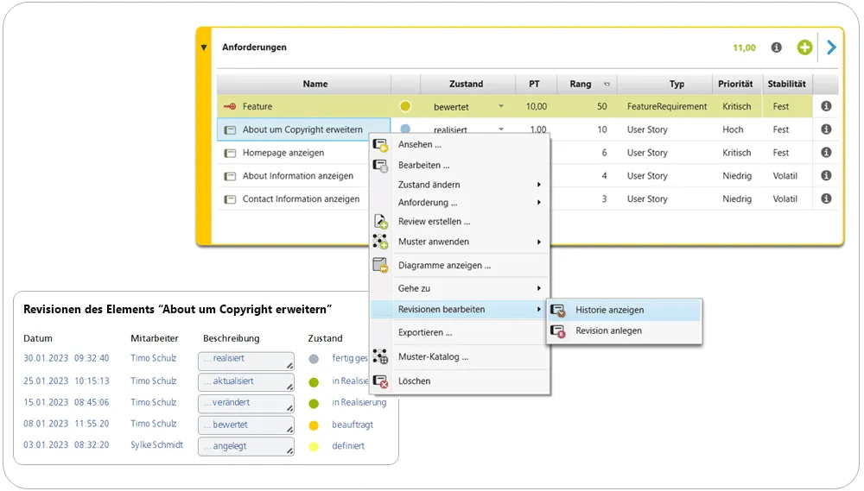Open info icon for Feature row
The image size is (864, 491).
pyautogui.click(x=826, y=106)
